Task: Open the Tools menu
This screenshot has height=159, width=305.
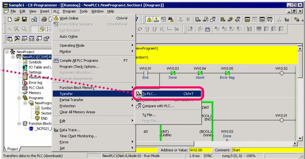Action: (x=83, y=11)
